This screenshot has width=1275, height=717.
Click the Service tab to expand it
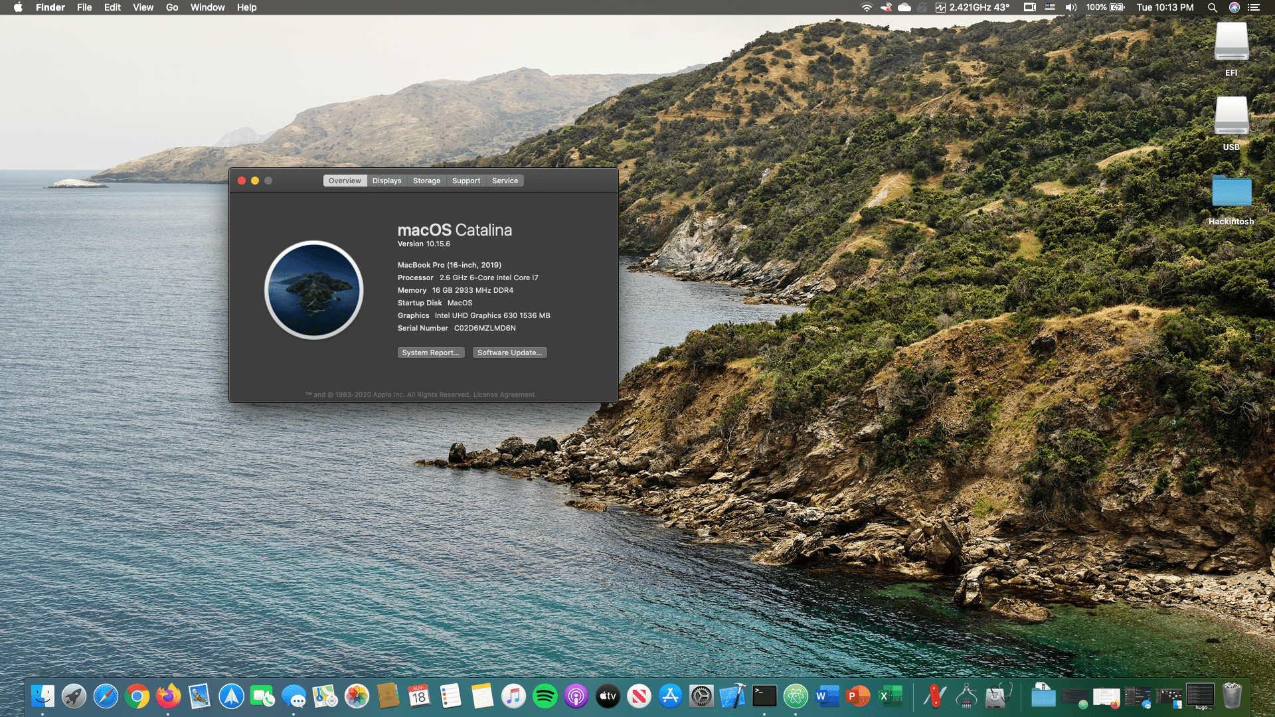[505, 181]
